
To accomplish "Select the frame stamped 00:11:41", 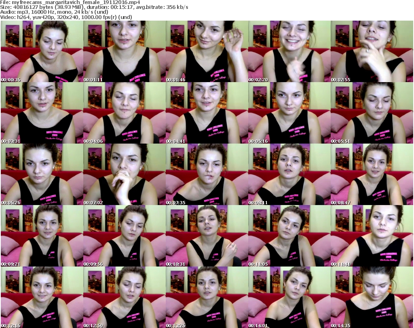I will pyautogui.click(x=372, y=236).
